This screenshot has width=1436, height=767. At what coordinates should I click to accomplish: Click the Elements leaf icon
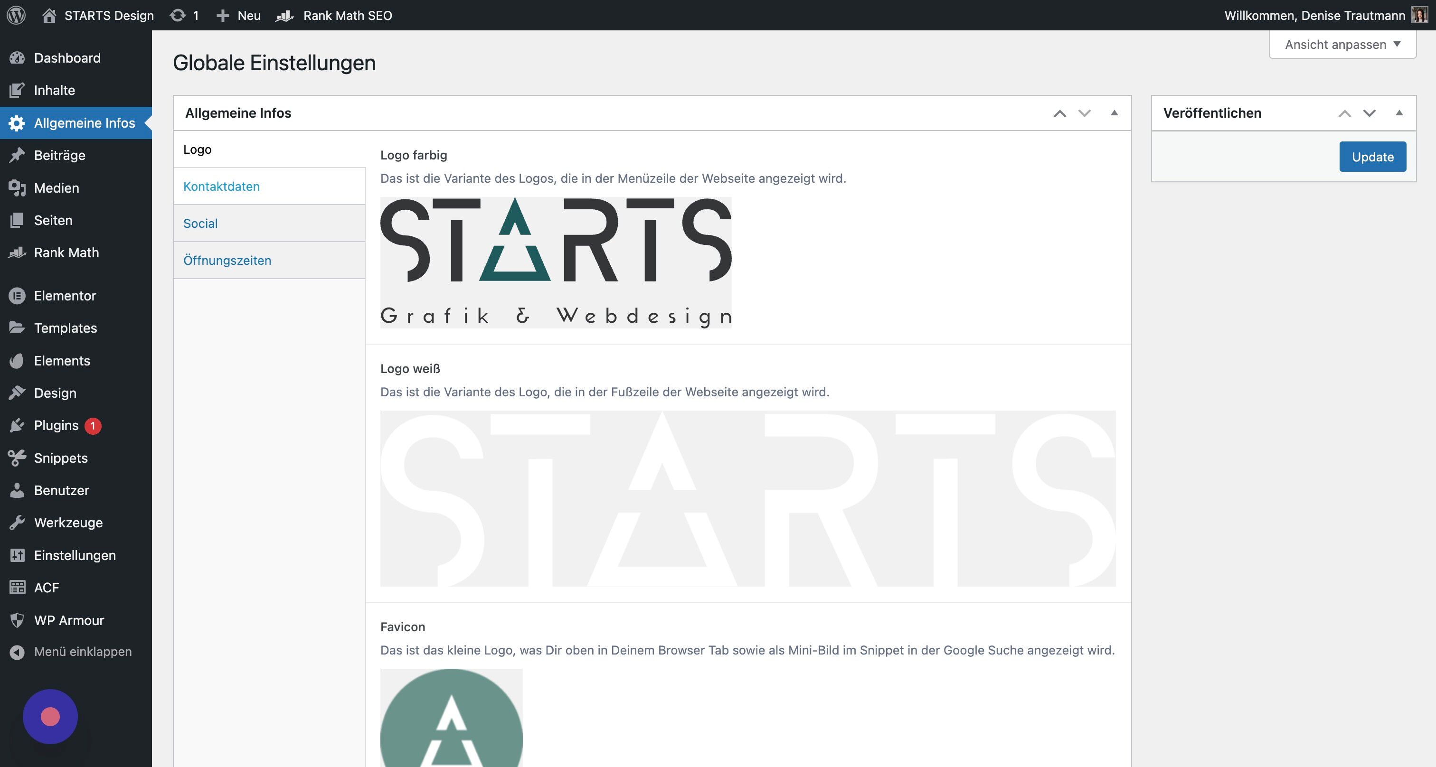[17, 361]
